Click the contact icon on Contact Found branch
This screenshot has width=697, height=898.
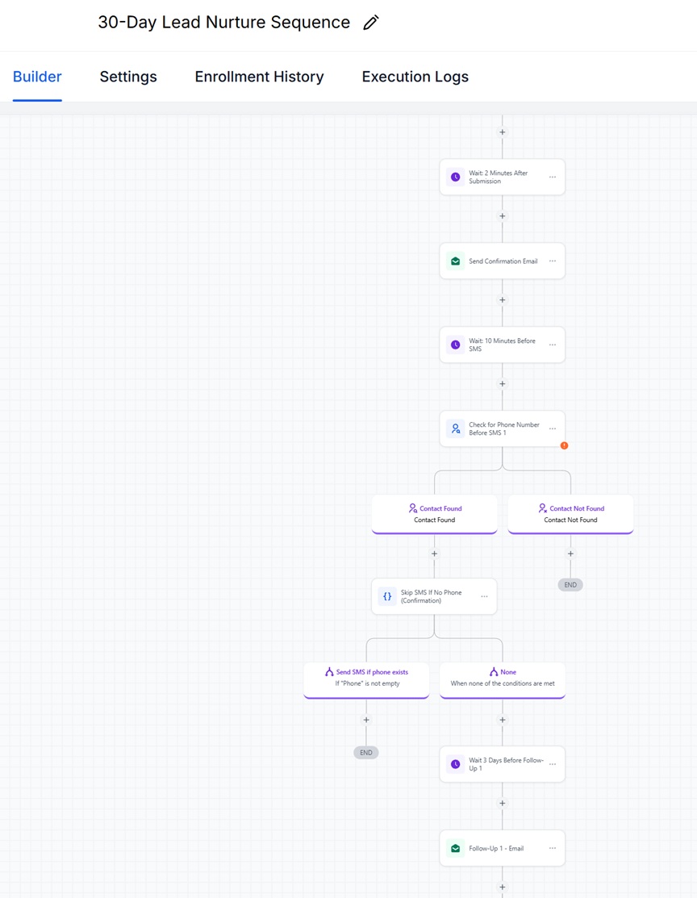pos(413,508)
